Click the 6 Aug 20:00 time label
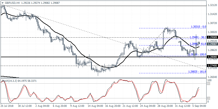 pyautogui.click(x=60, y=106)
